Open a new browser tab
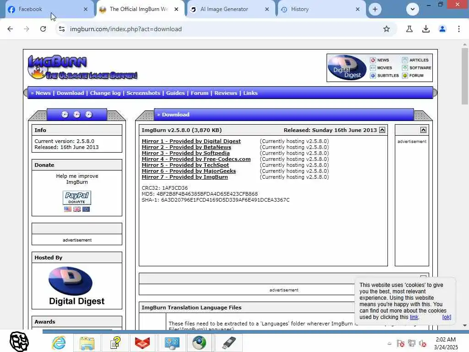This screenshot has height=352, width=469. pos(375,9)
